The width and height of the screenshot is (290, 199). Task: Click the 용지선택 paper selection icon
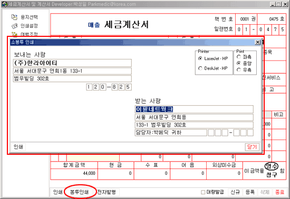click(14, 17)
